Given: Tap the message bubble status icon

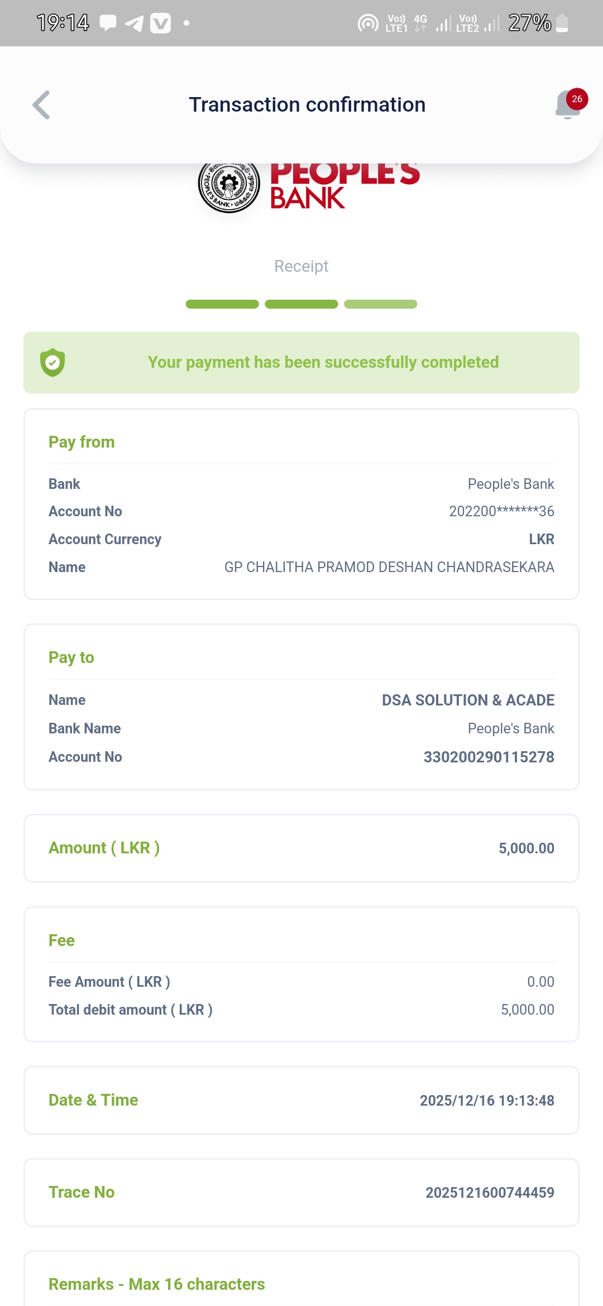Looking at the screenshot, I should point(108,23).
